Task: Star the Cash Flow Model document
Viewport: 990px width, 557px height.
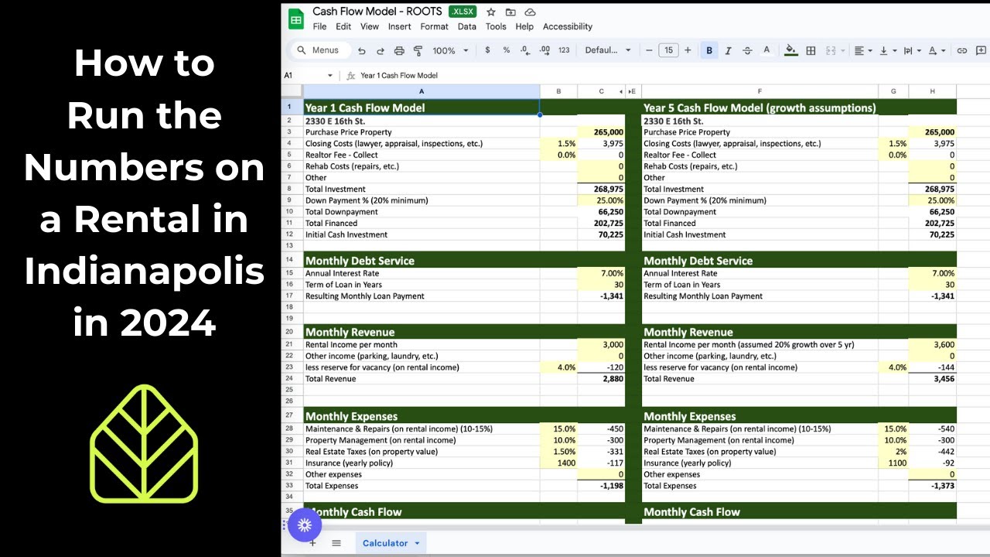Action: (490, 12)
